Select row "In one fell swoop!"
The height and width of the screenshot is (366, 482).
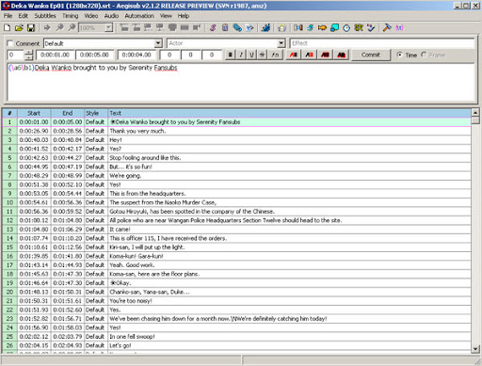[236, 337]
